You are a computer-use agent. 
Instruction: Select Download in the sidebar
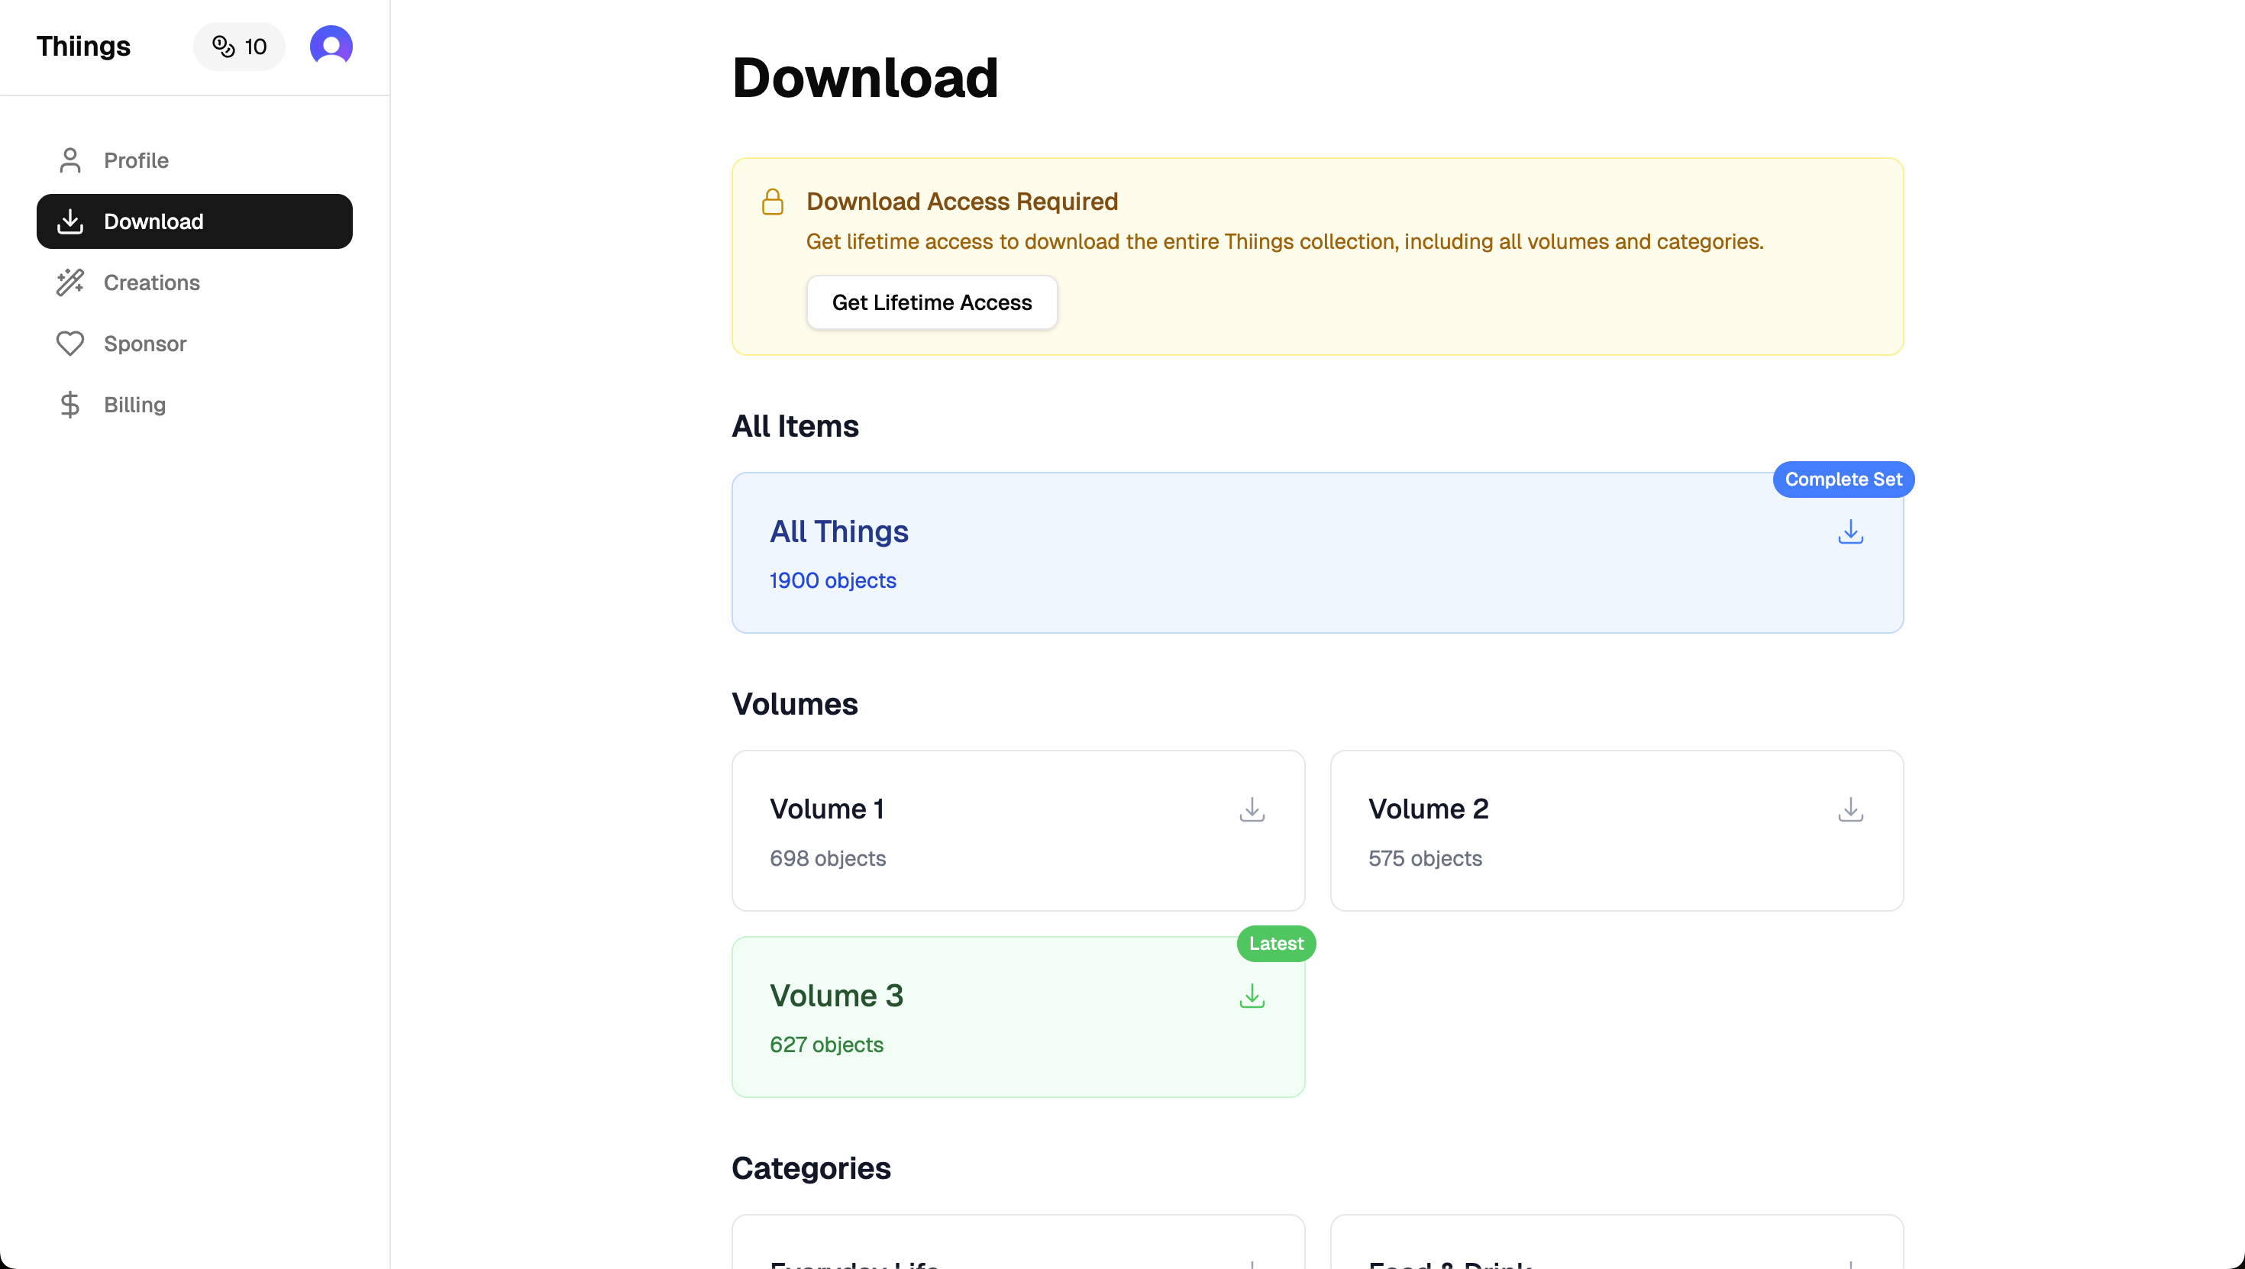[x=195, y=221]
